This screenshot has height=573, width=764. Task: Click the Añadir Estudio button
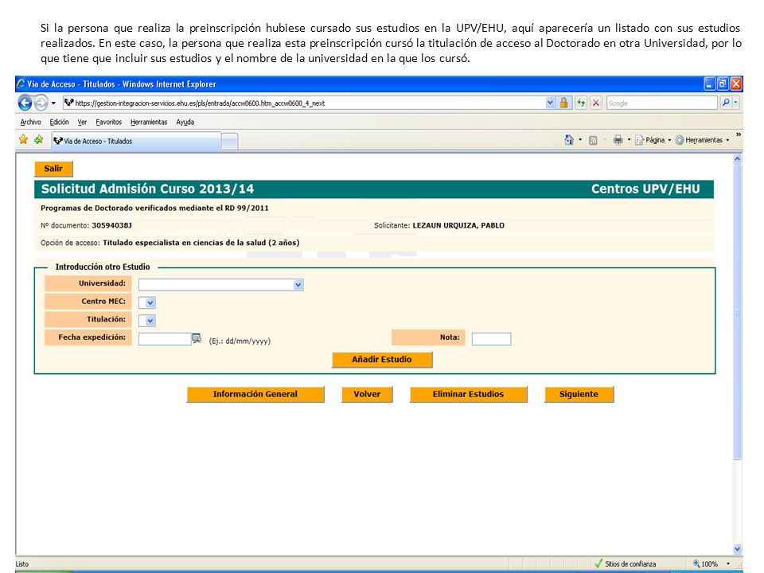(382, 360)
